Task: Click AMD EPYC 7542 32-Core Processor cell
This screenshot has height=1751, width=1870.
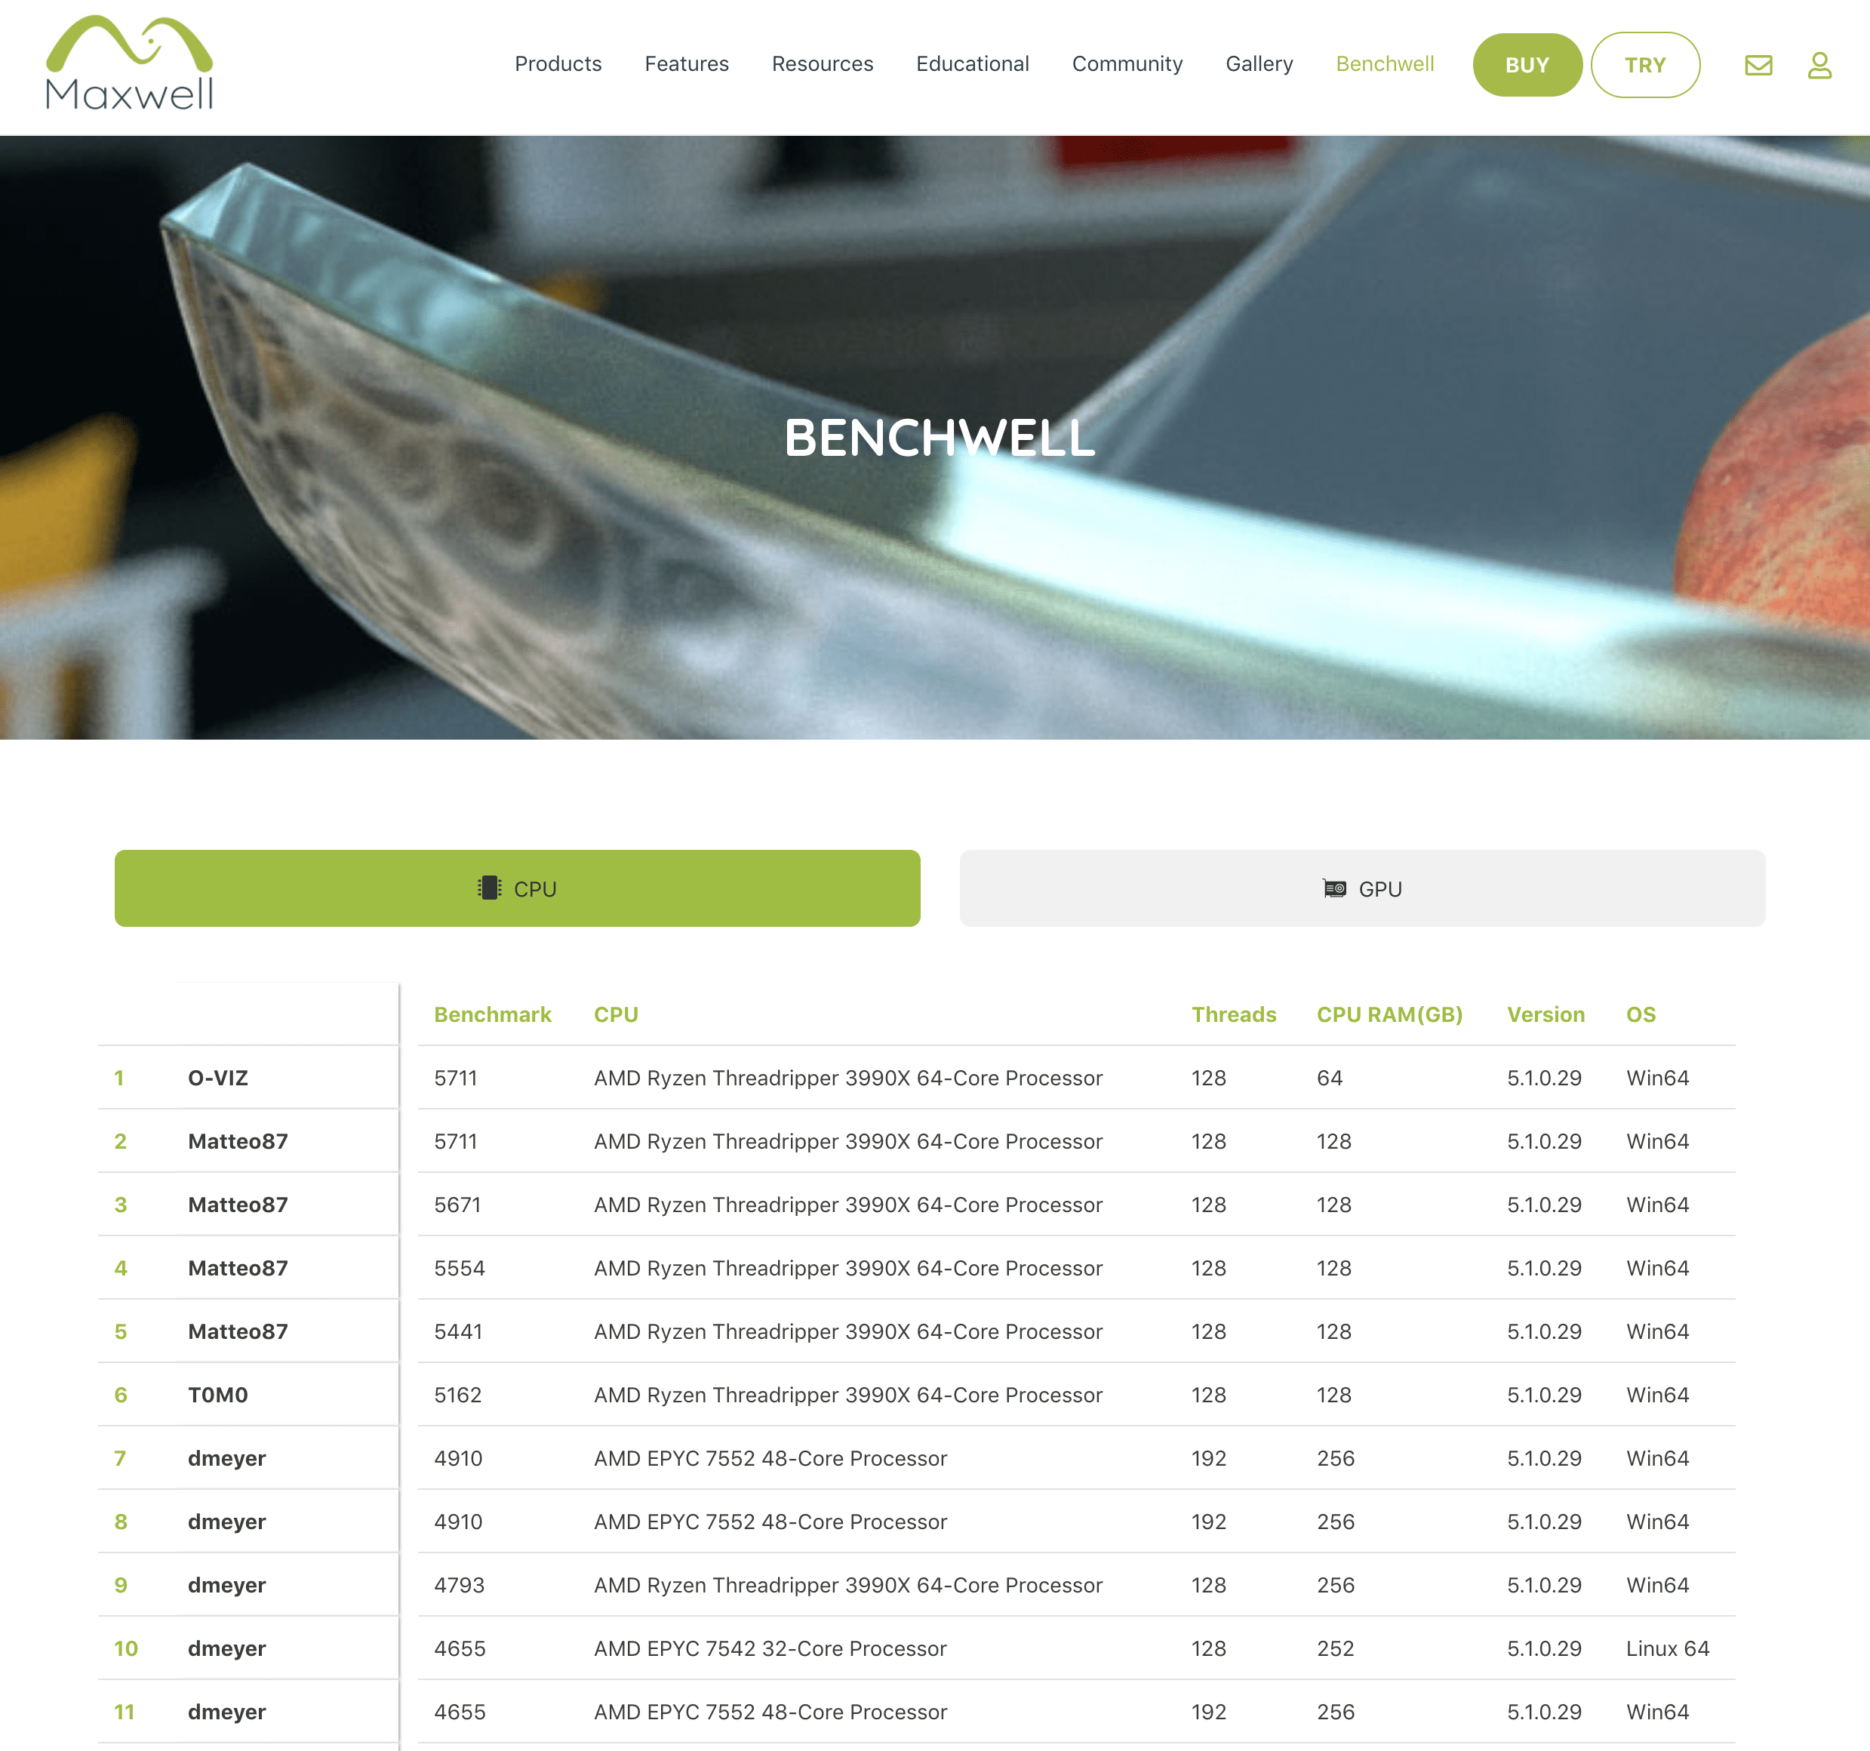Action: tap(770, 1648)
